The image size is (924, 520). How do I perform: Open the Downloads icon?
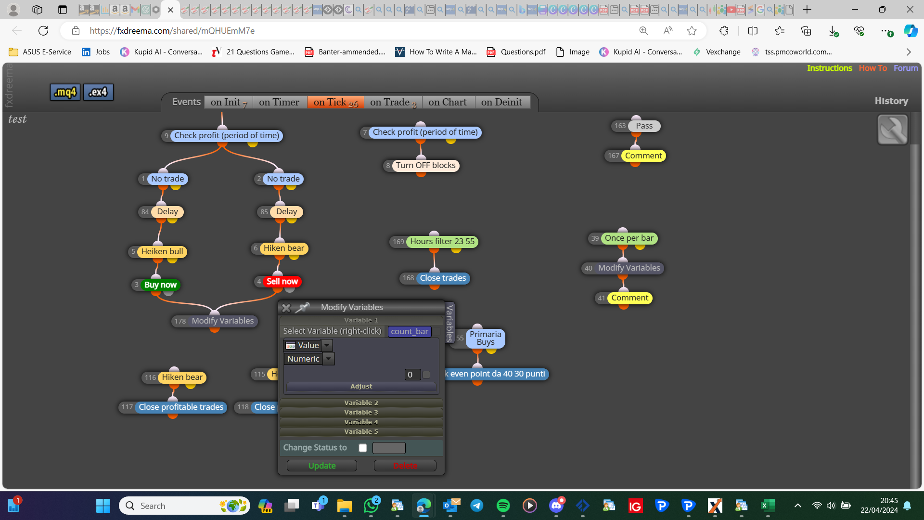833,31
